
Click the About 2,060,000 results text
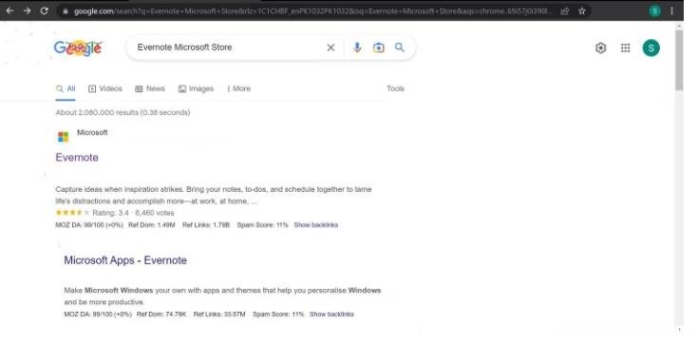tap(123, 112)
